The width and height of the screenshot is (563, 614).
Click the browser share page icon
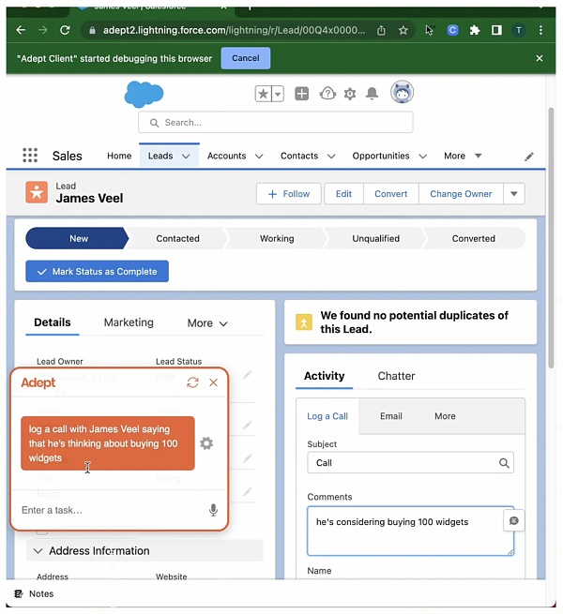(x=381, y=30)
